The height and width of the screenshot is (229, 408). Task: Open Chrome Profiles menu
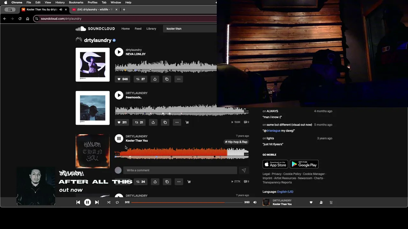[x=92, y=2]
